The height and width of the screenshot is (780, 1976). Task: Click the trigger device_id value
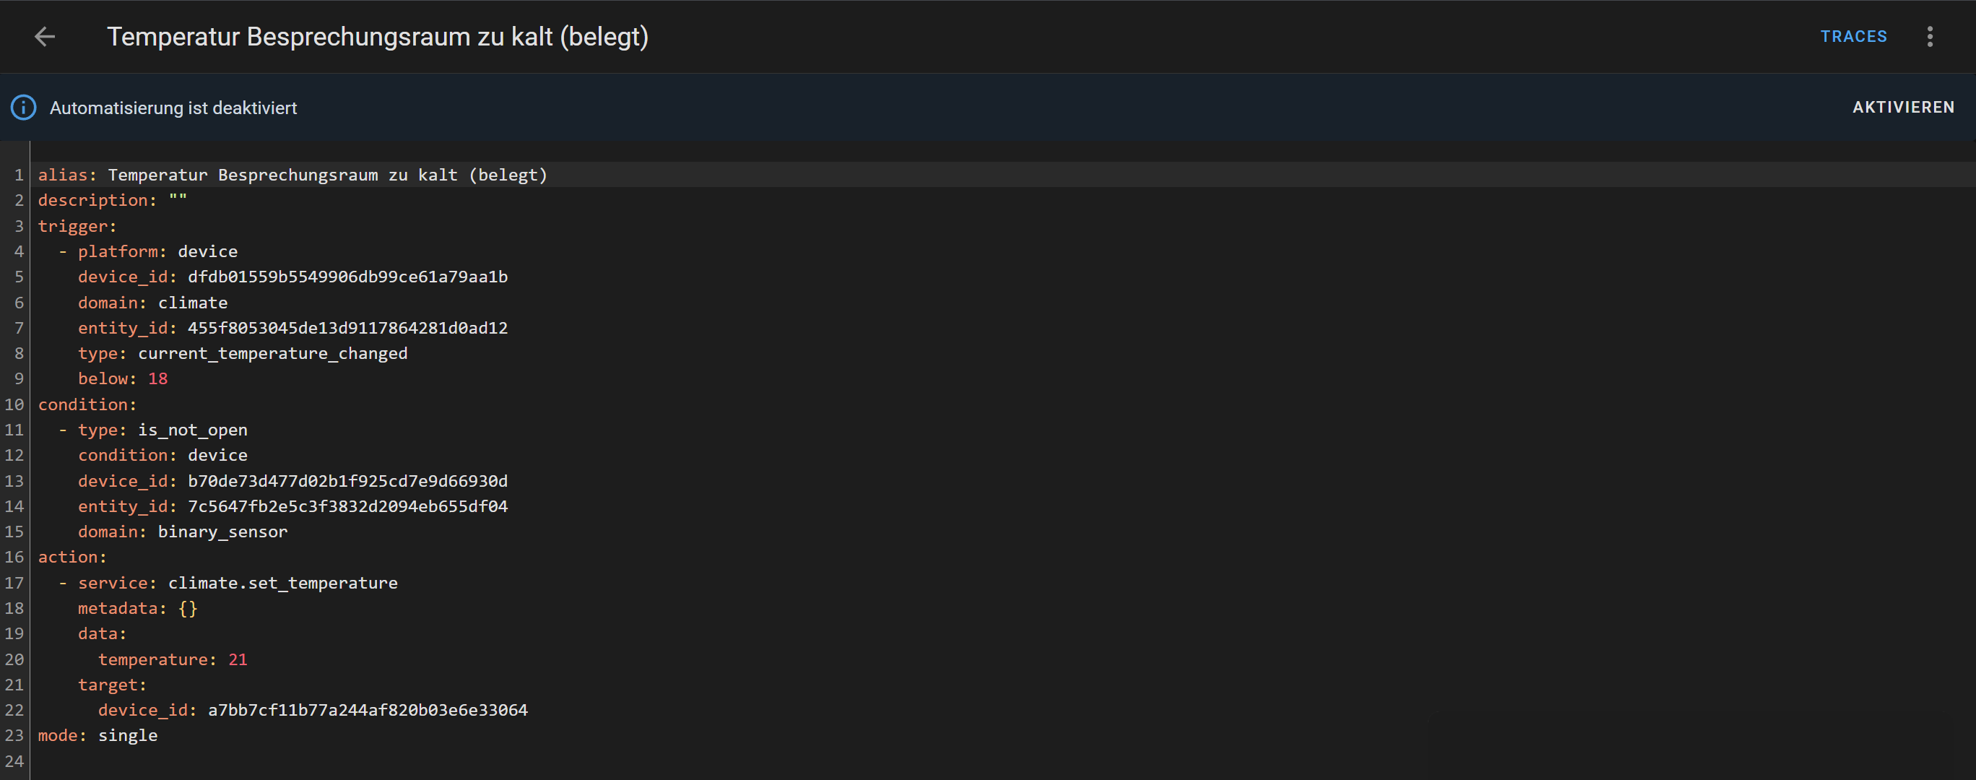tap(347, 277)
